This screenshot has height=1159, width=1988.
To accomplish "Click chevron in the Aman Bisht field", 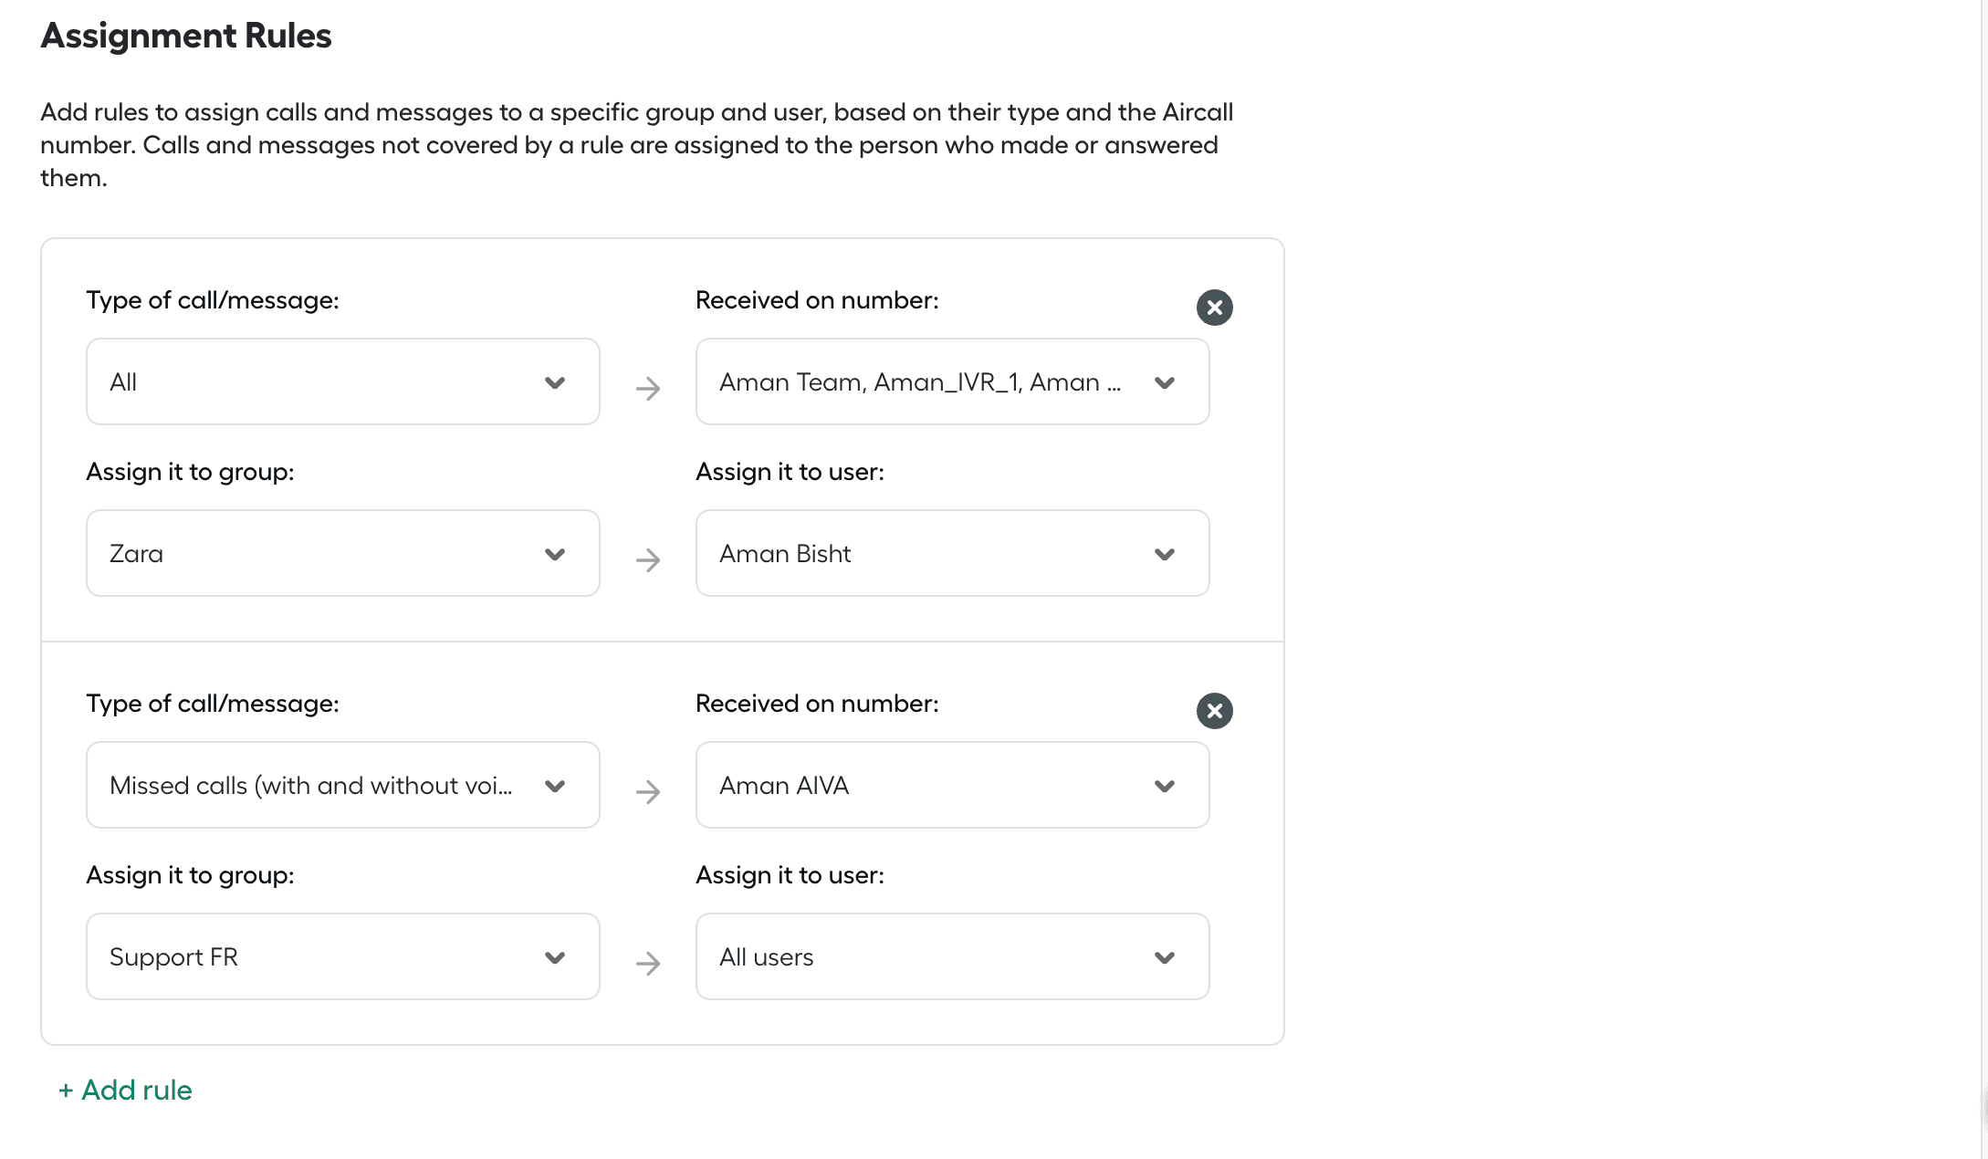I will click(x=1165, y=554).
